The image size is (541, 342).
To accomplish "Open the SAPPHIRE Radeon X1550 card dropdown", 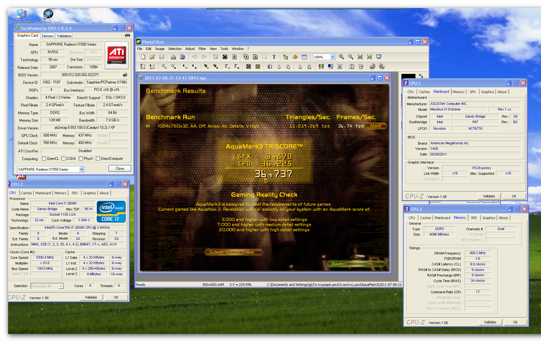I will coord(82,169).
